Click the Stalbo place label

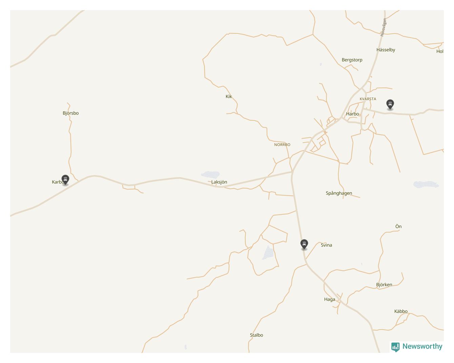tap(256, 335)
